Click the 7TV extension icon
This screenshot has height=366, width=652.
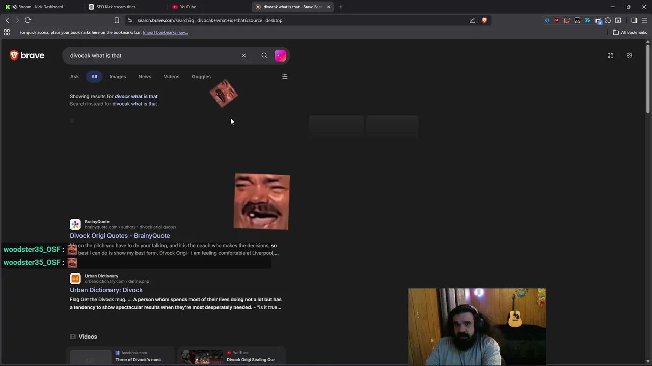[x=587, y=20]
